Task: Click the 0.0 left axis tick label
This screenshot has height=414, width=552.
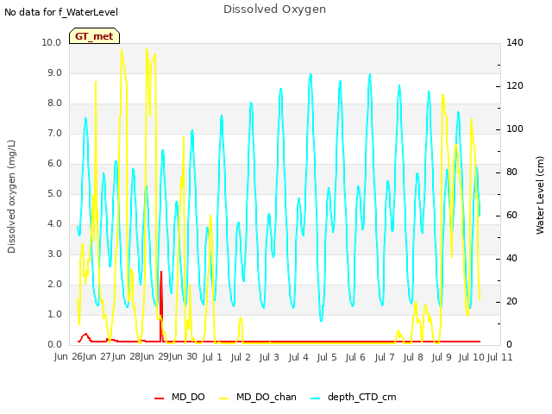Action: (x=54, y=345)
